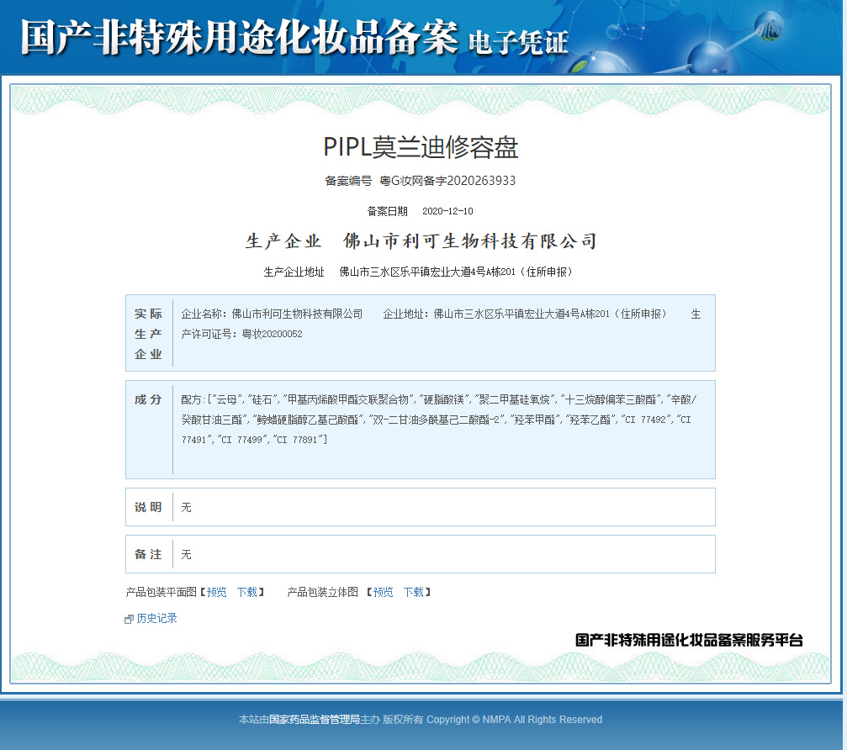Click the filing number 粤G妆网备字2020263933
847x750 pixels.
coord(447,181)
